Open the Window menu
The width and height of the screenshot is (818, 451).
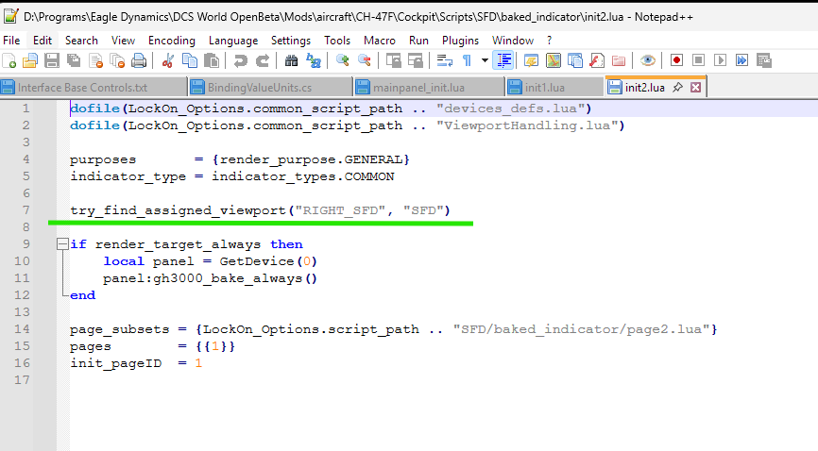pos(513,41)
